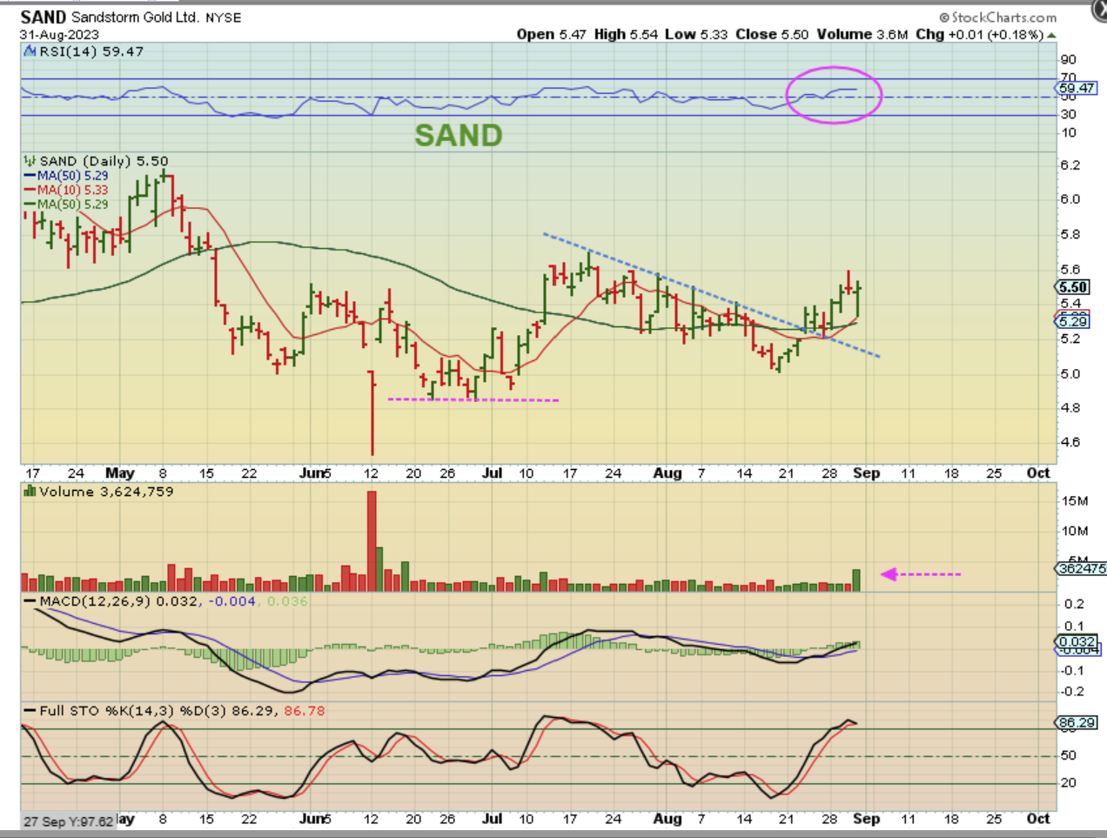Click the 5.0 price axis label
Screen dimensions: 1107x838
[x=1070, y=374]
